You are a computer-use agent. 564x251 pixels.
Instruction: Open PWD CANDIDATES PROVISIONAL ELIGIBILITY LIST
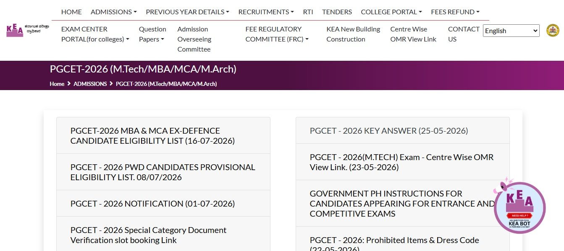(163, 172)
